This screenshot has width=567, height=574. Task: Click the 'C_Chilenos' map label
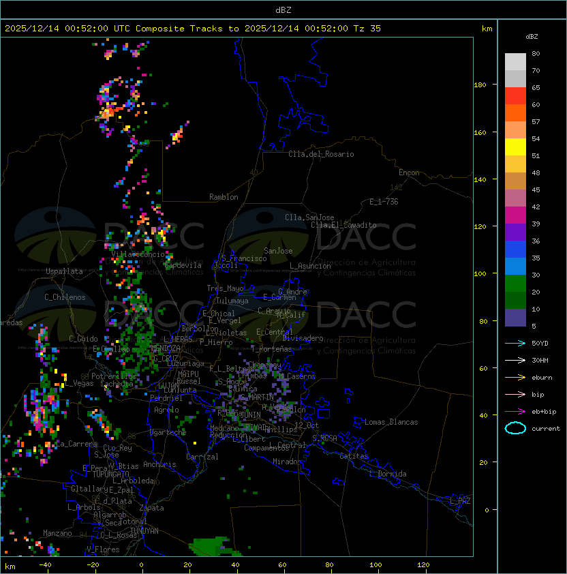click(65, 297)
